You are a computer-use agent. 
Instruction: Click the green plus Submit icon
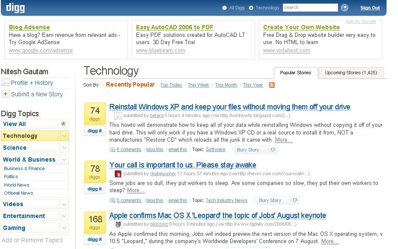[x=6, y=94]
